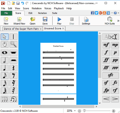Select the whole note tool

pyautogui.click(x=5, y=53)
